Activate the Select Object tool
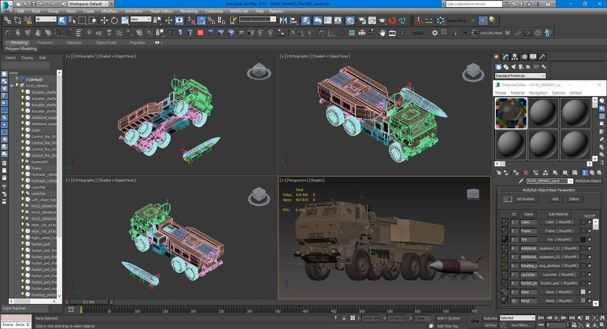Viewport: 607px width, 329px height. coord(62,21)
